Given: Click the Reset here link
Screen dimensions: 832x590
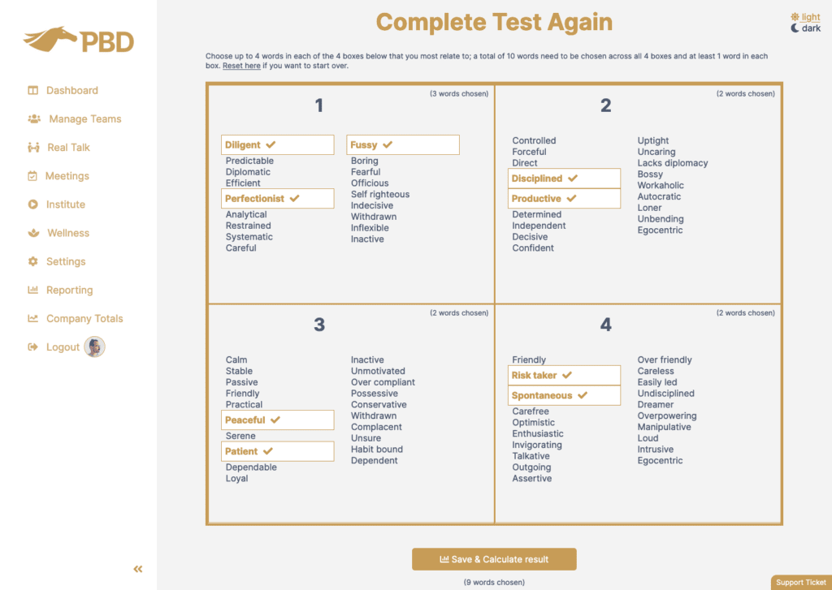Looking at the screenshot, I should pyautogui.click(x=241, y=66).
